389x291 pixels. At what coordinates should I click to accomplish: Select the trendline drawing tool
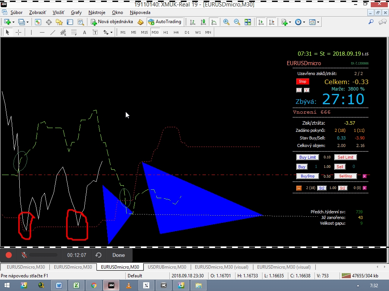tap(52, 32)
